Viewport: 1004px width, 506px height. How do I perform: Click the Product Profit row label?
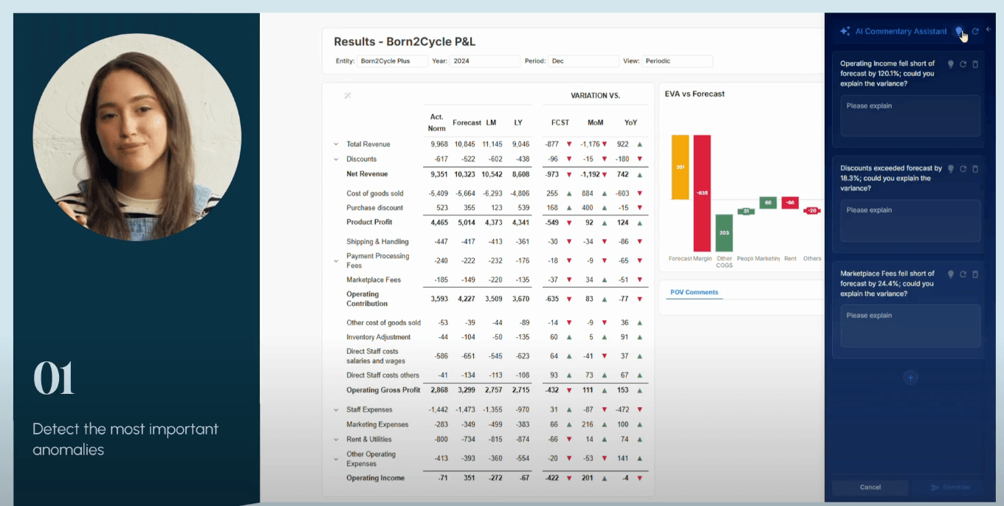coord(369,222)
